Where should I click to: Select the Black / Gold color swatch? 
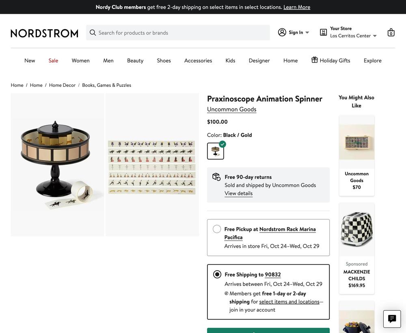click(x=216, y=151)
